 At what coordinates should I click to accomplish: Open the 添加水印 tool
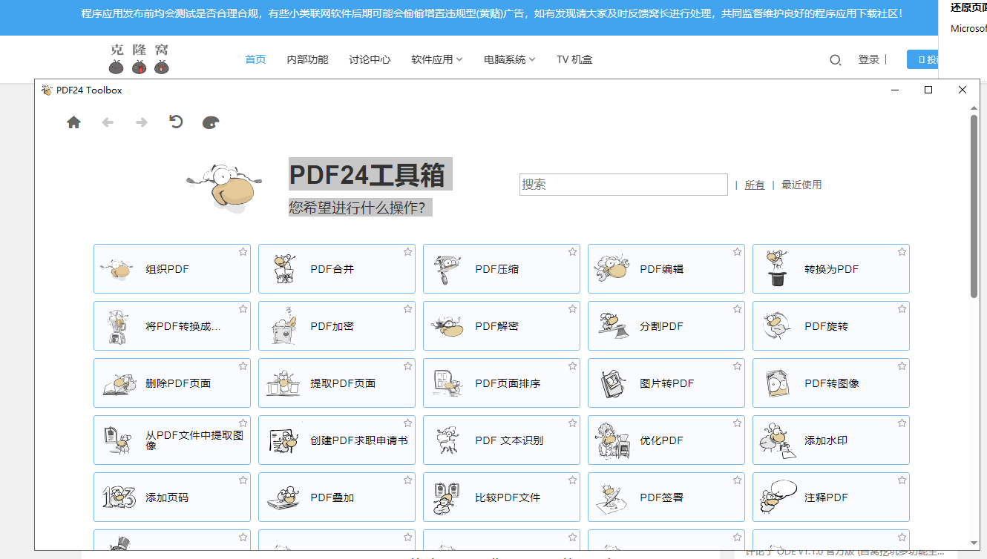tap(831, 440)
